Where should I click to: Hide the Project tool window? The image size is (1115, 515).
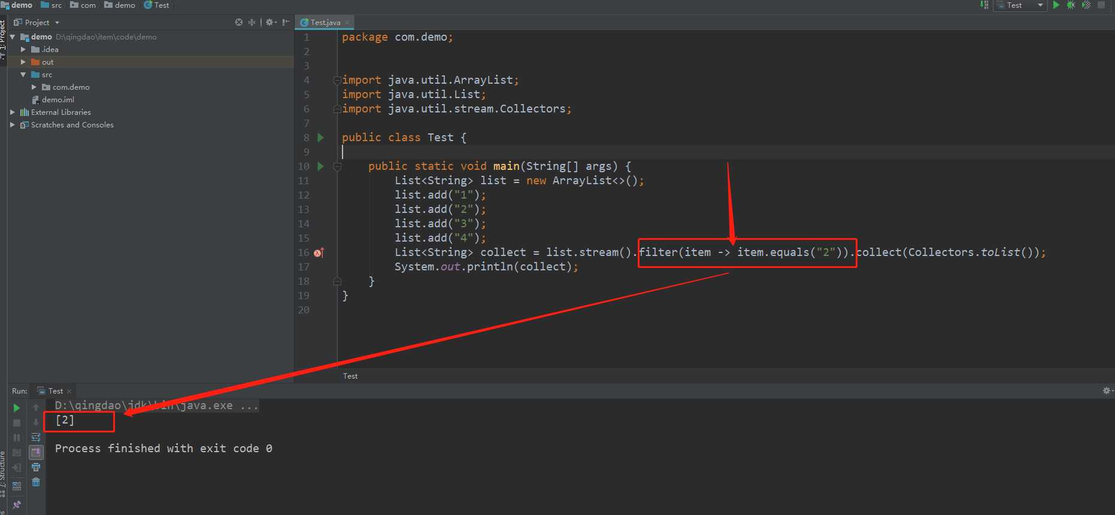[x=286, y=22]
